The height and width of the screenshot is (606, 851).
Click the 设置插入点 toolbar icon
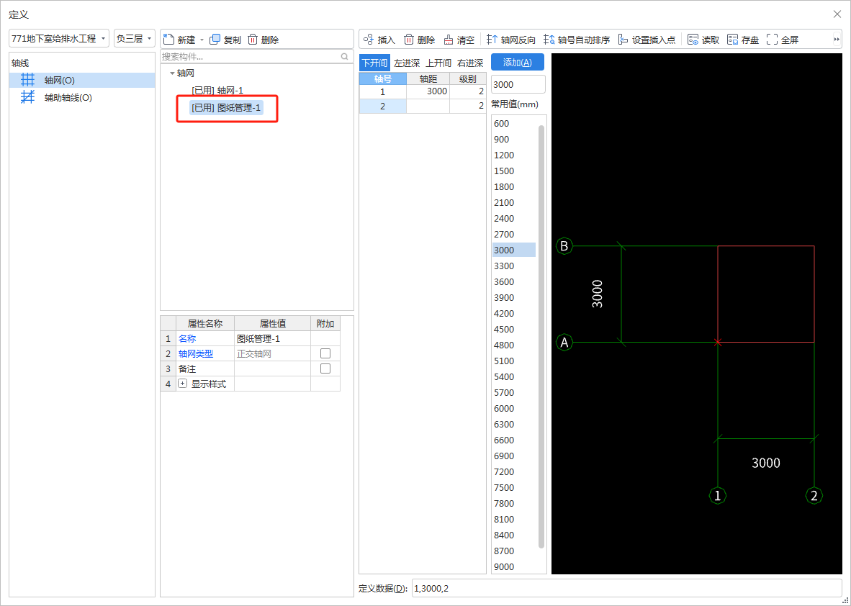click(x=623, y=40)
